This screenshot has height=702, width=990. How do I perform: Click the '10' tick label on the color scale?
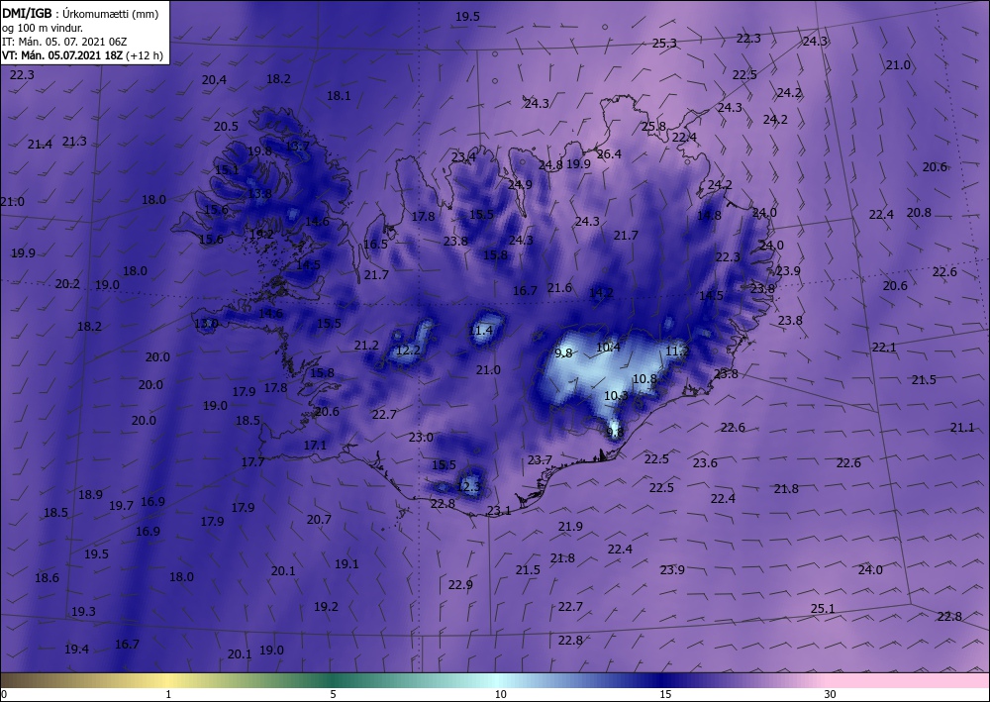(x=500, y=695)
